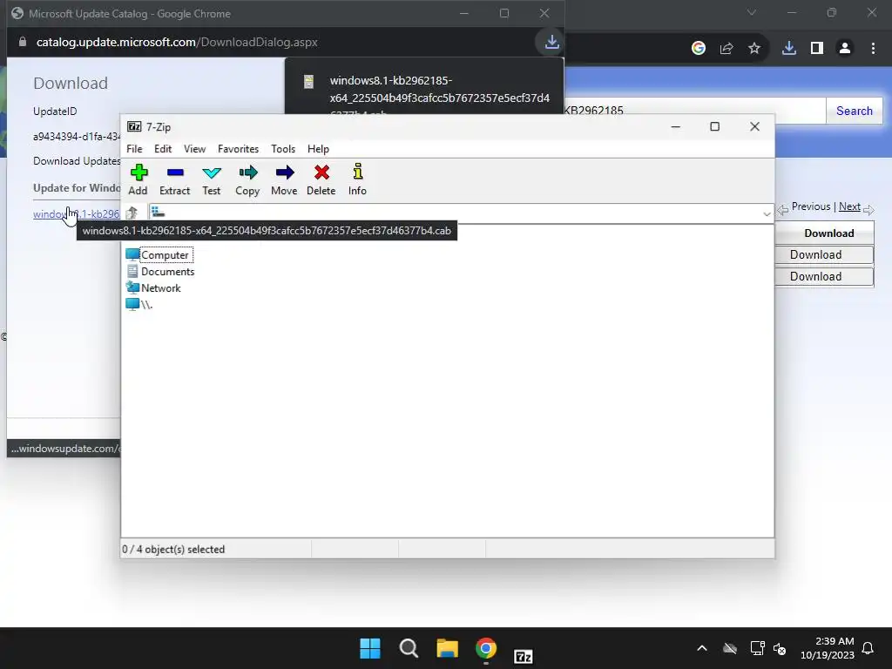Switch to 7-Zip from the taskbar

(x=524, y=655)
